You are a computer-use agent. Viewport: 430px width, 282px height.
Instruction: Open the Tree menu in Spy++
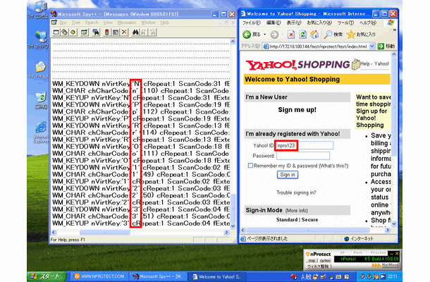click(x=76, y=23)
